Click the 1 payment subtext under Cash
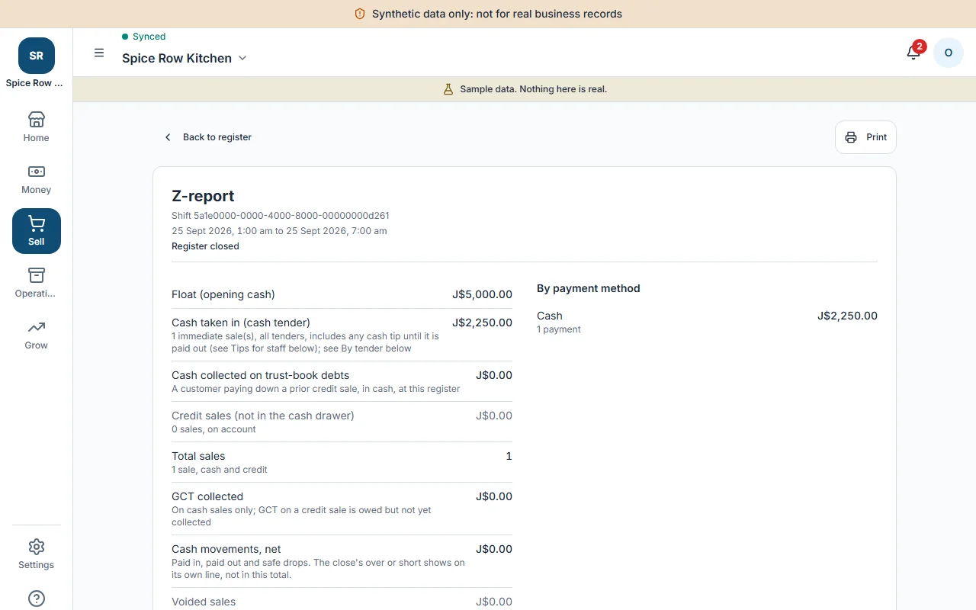The height and width of the screenshot is (610, 976). 559,329
